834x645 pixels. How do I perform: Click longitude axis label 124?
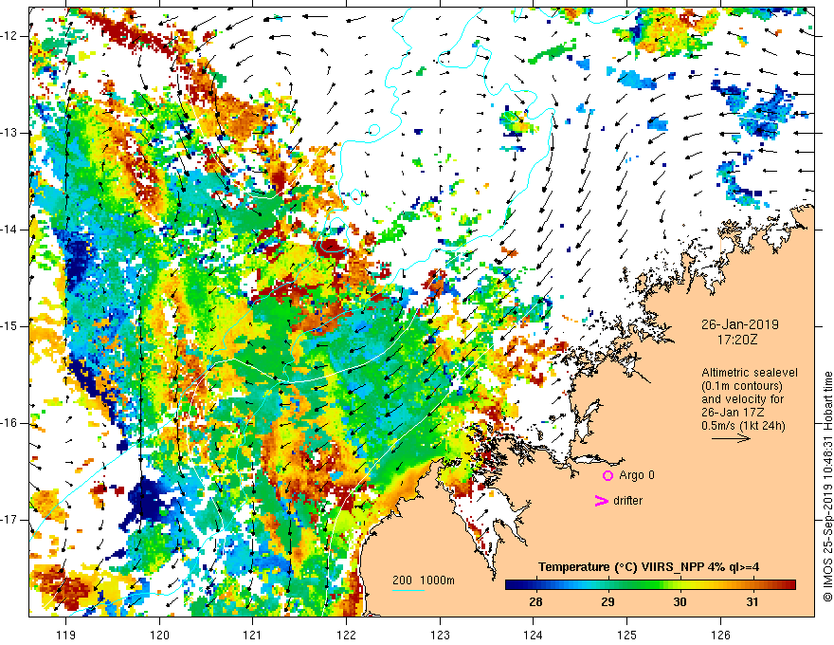point(533,635)
